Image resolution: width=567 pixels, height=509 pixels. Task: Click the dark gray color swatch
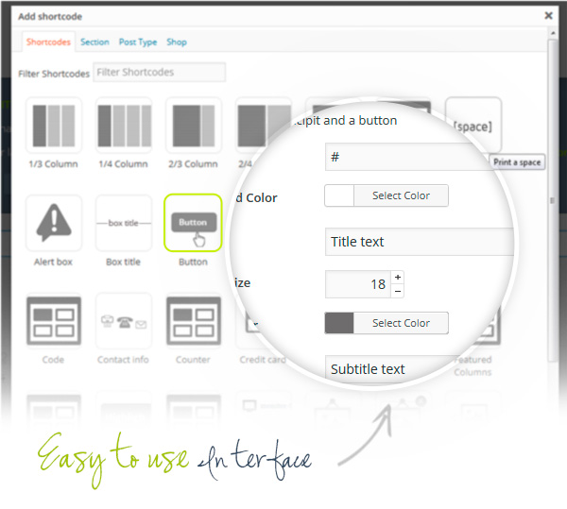tap(339, 323)
